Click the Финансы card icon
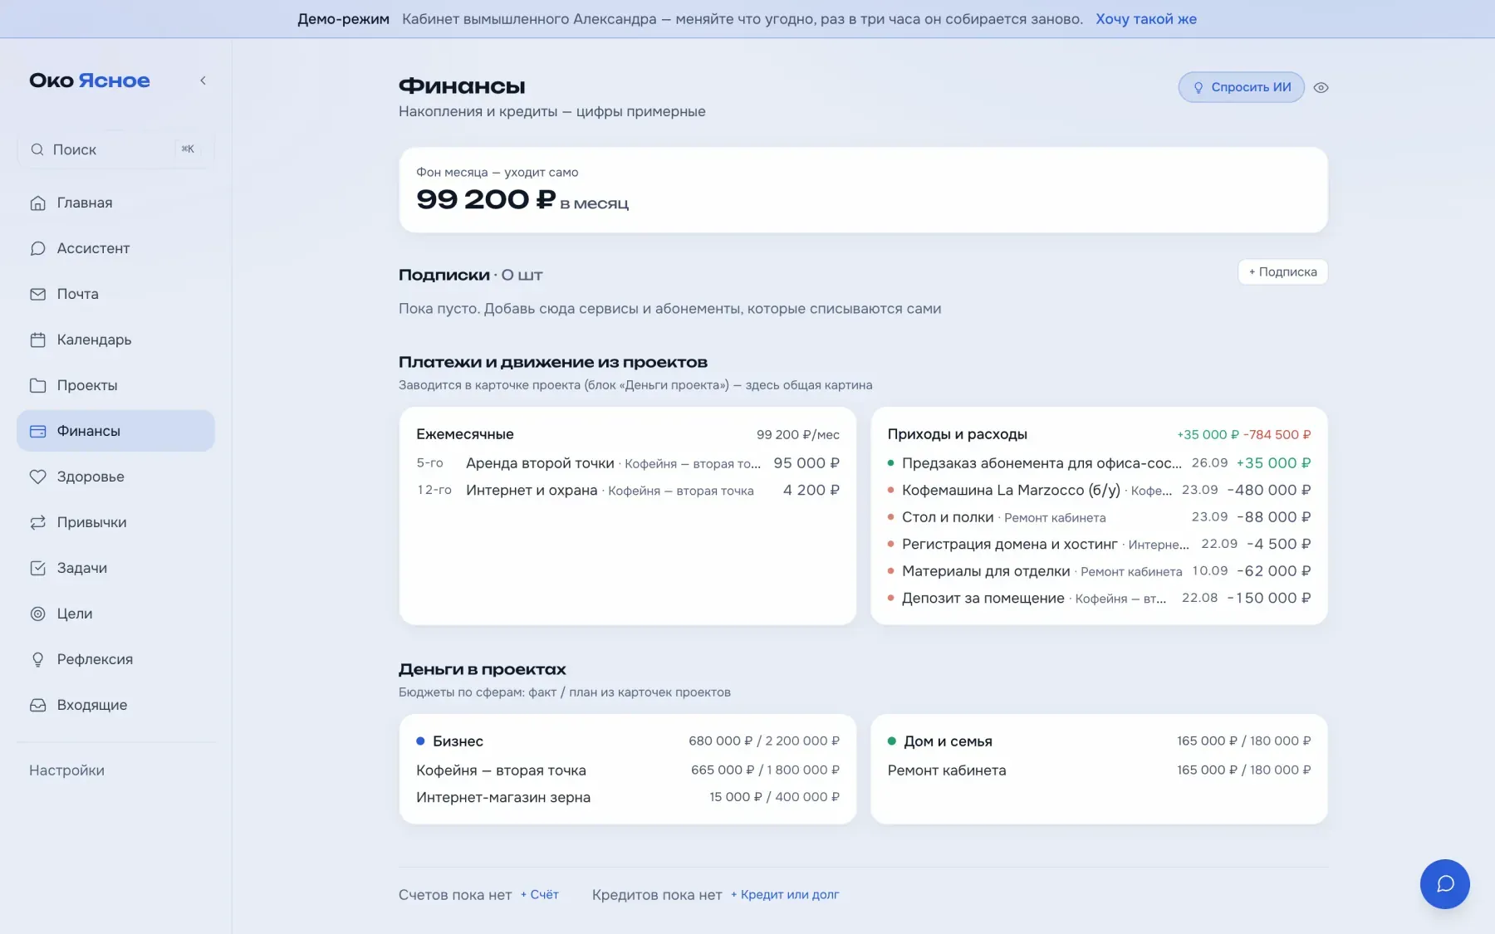Viewport: 1495px width, 934px height. click(x=37, y=431)
